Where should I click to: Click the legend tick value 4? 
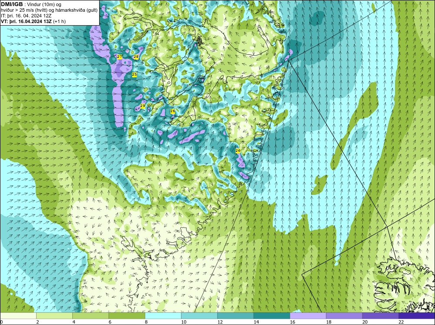[x=74, y=322]
